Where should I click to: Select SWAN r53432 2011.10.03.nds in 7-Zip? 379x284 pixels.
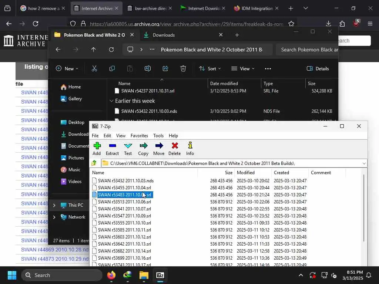tap(126, 180)
